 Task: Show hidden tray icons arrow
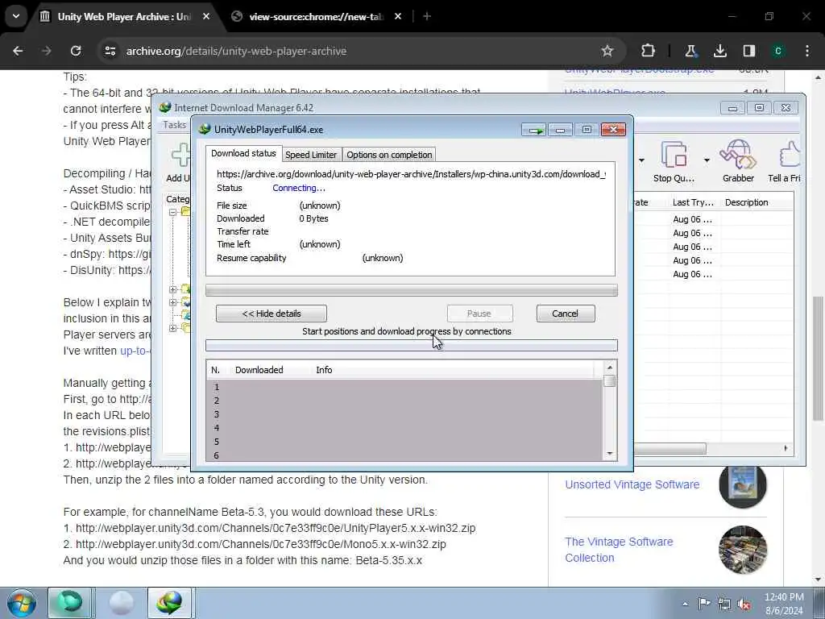coord(685,604)
